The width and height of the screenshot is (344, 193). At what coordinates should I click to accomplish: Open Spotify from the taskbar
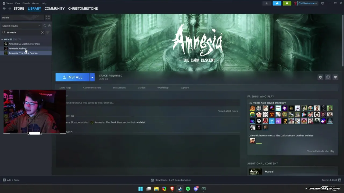pyautogui.click(x=188, y=189)
